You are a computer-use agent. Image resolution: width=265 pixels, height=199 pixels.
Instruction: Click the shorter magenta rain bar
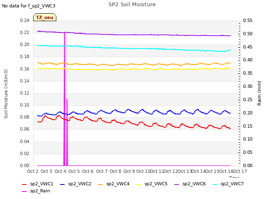click(x=67, y=132)
